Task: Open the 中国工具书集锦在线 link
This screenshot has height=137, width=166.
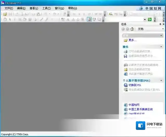Action: (x=141, y=109)
